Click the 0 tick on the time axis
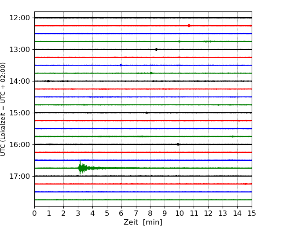Screen dimensions: 286x229 coord(34,214)
